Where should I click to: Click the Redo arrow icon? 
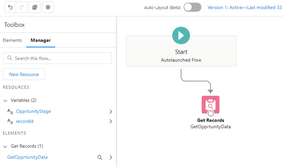(x=21, y=7)
